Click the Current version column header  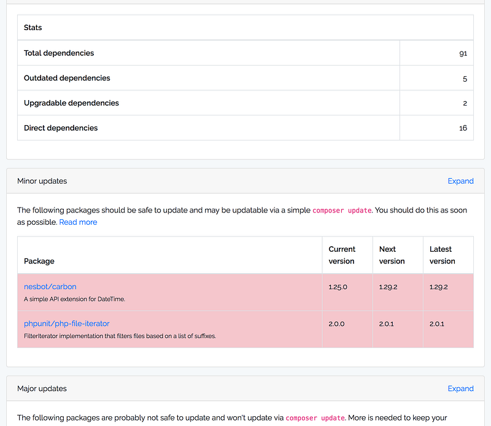click(342, 255)
